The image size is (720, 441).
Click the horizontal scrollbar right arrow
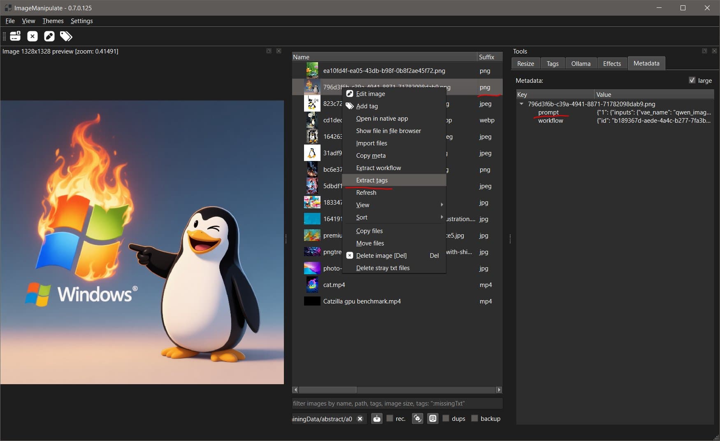pos(499,390)
